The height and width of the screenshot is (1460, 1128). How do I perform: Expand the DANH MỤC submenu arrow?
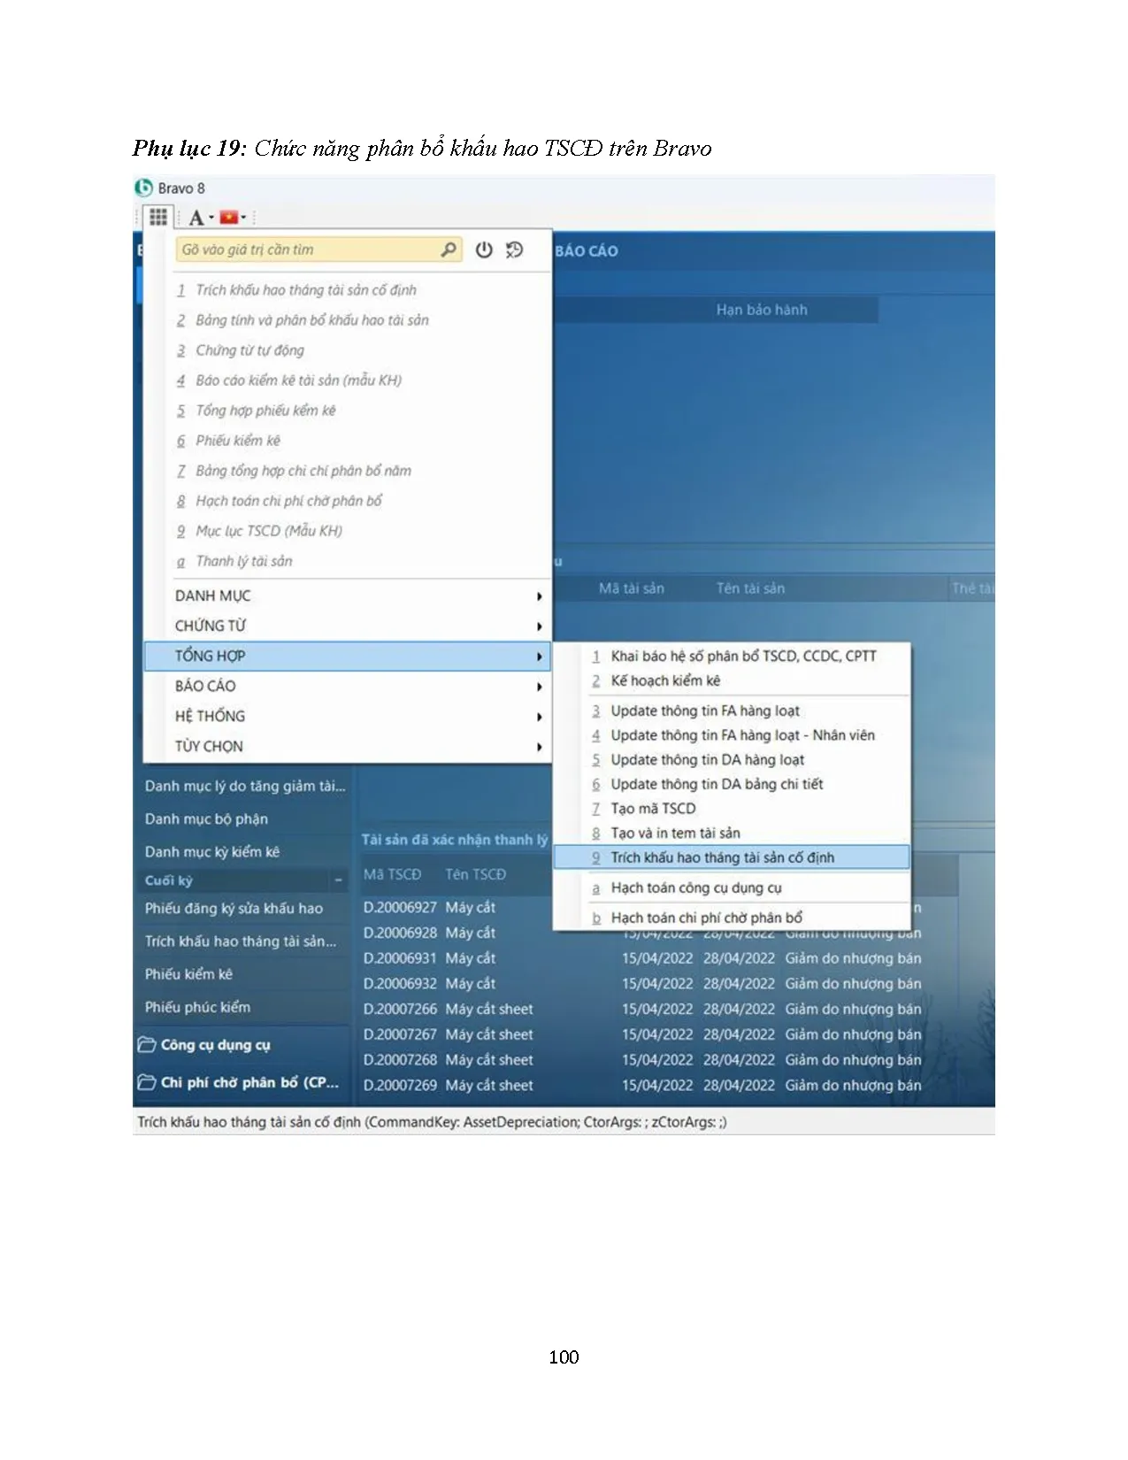[539, 596]
